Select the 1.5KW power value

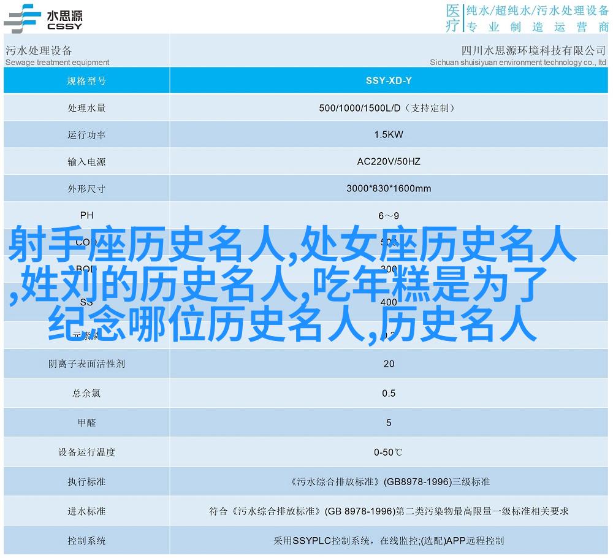pos(389,135)
